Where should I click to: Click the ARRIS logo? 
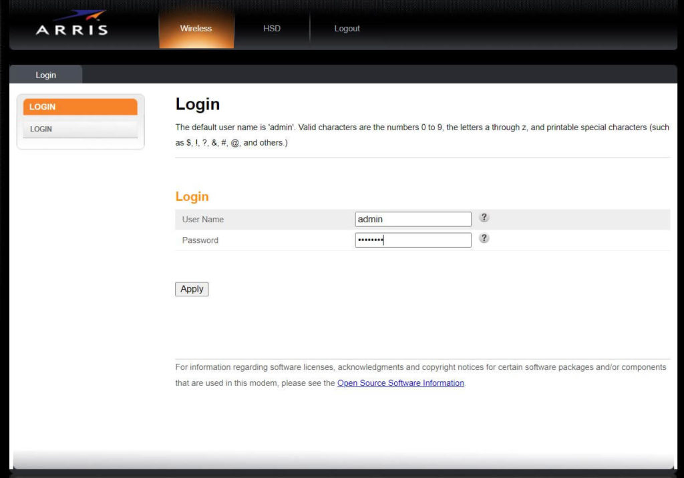71,25
